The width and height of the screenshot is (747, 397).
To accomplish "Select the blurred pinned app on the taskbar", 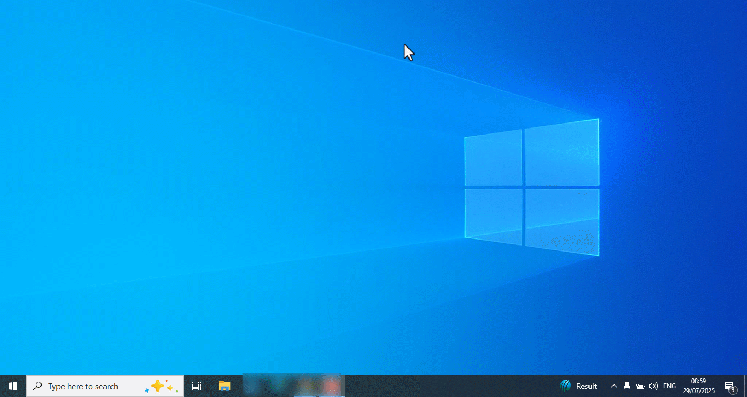I will tap(292, 386).
